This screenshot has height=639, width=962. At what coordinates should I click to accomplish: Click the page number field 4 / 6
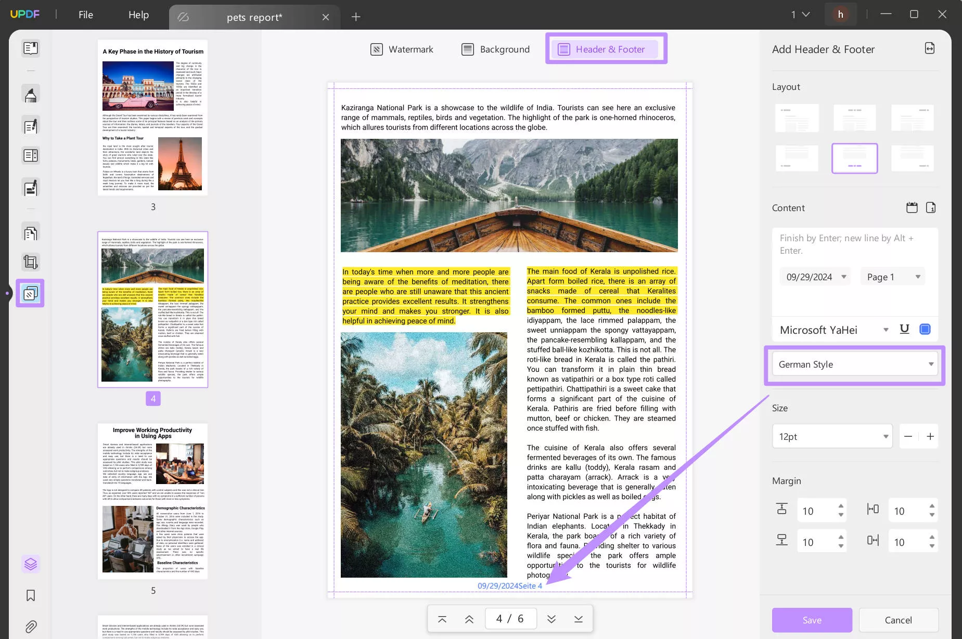(510, 619)
